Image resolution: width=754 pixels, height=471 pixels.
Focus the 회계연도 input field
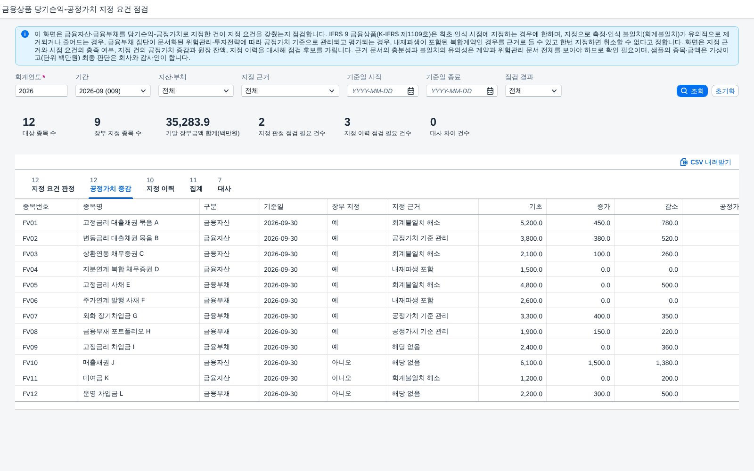pos(41,91)
